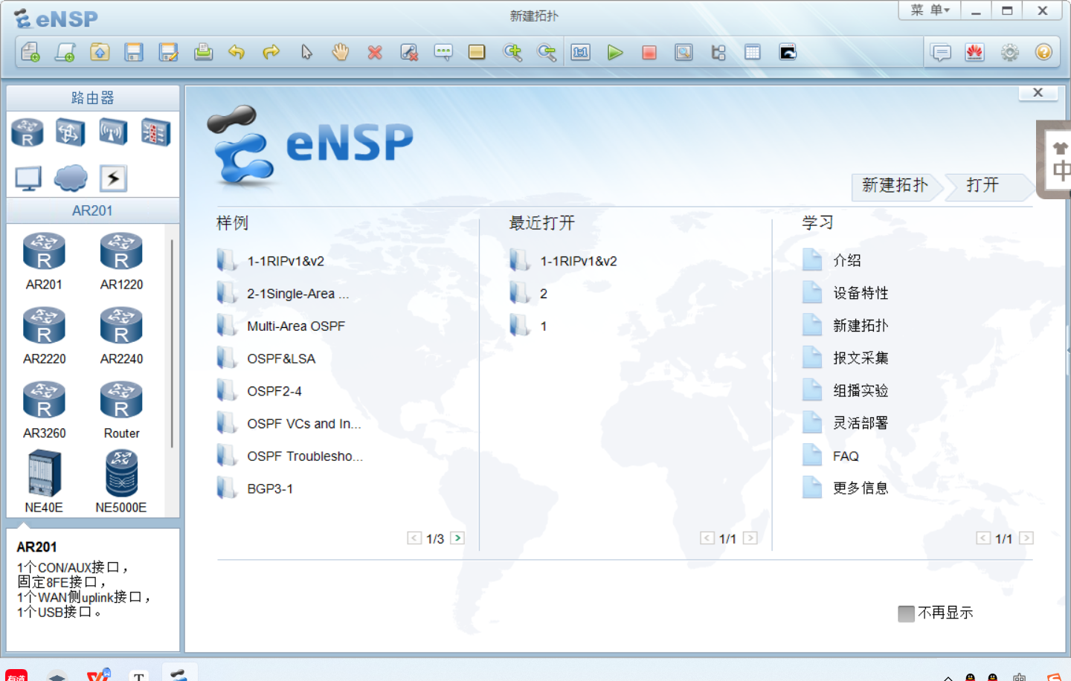Tick the 不再显示 checkbox

pos(906,613)
